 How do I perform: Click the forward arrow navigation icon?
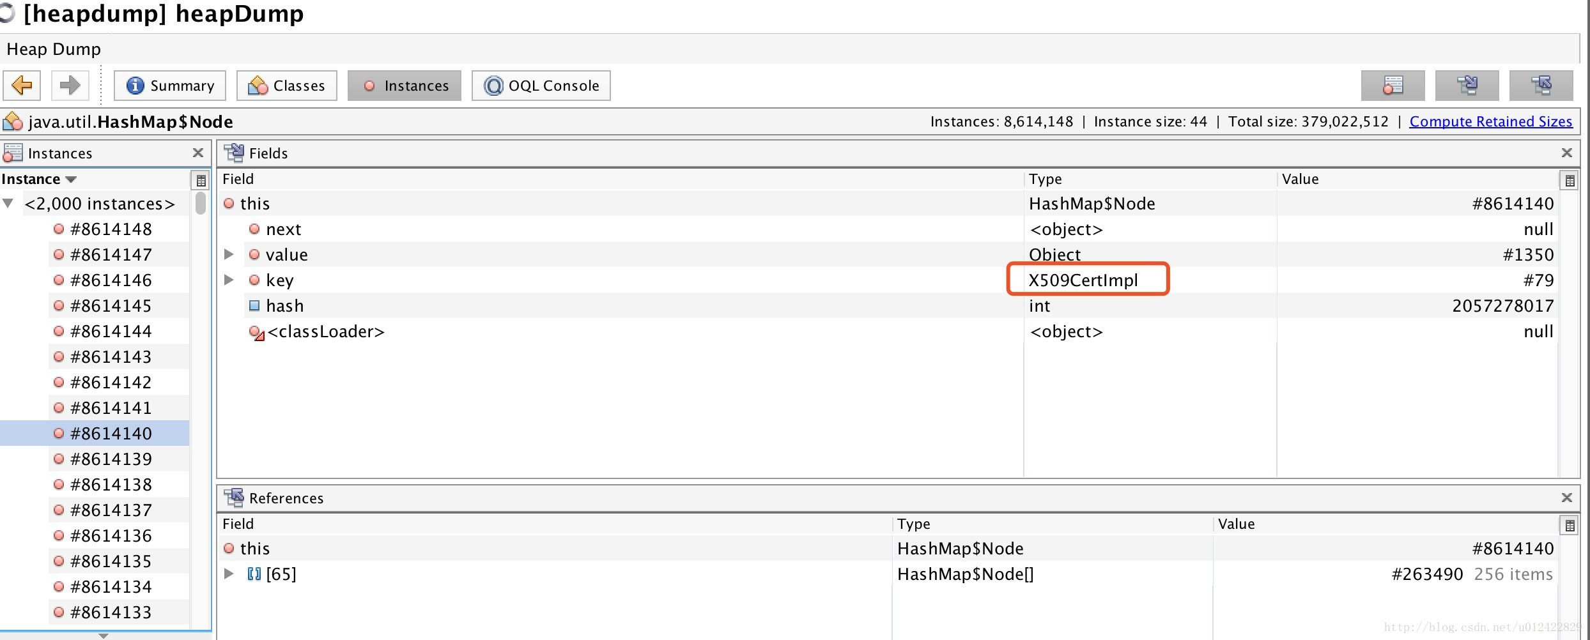click(x=70, y=85)
